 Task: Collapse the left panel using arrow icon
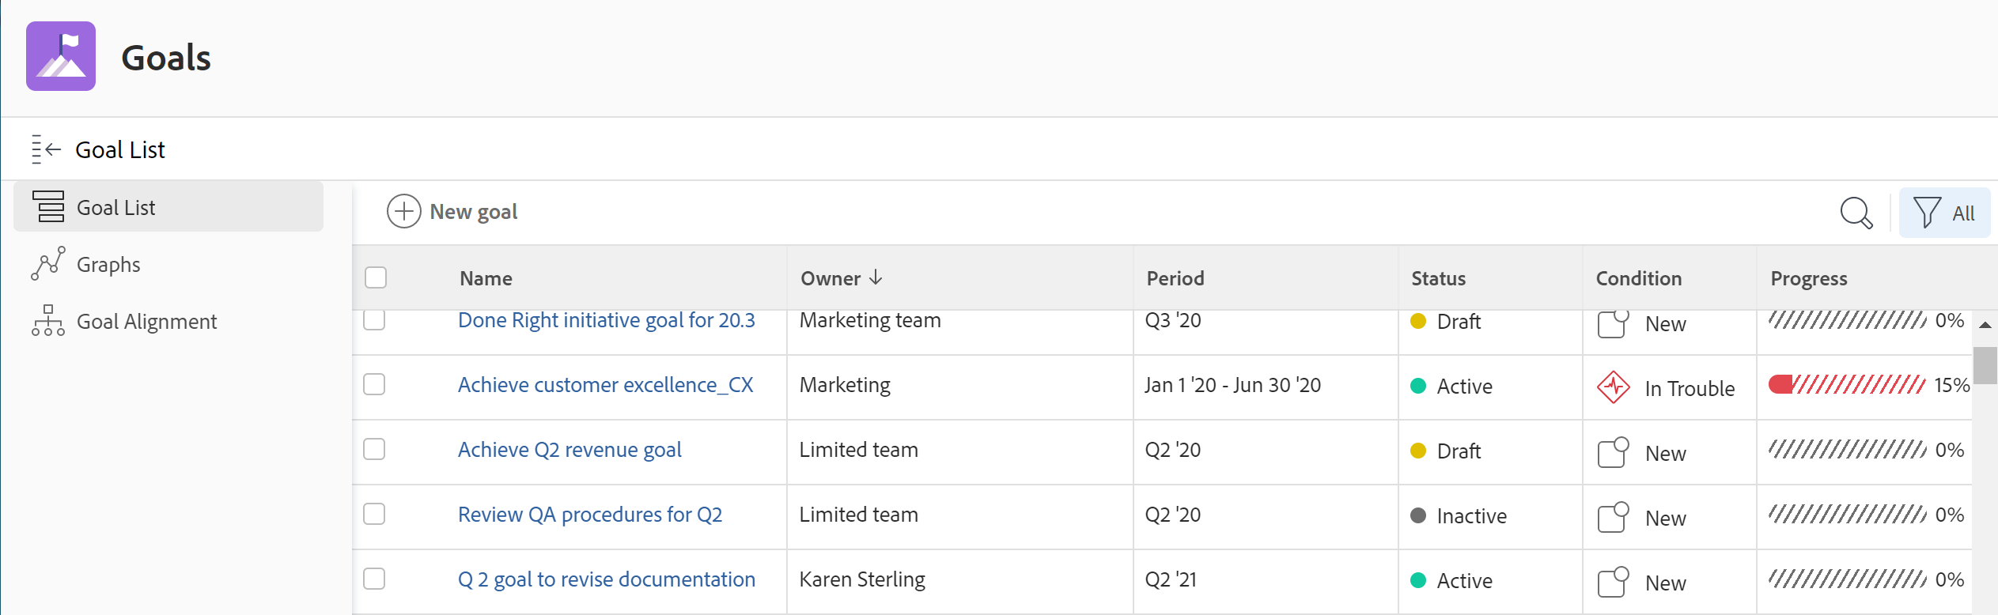coord(46,149)
